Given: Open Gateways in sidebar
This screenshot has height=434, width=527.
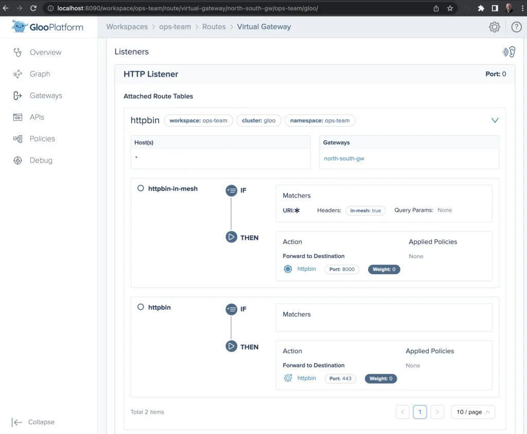Looking at the screenshot, I should (x=46, y=96).
